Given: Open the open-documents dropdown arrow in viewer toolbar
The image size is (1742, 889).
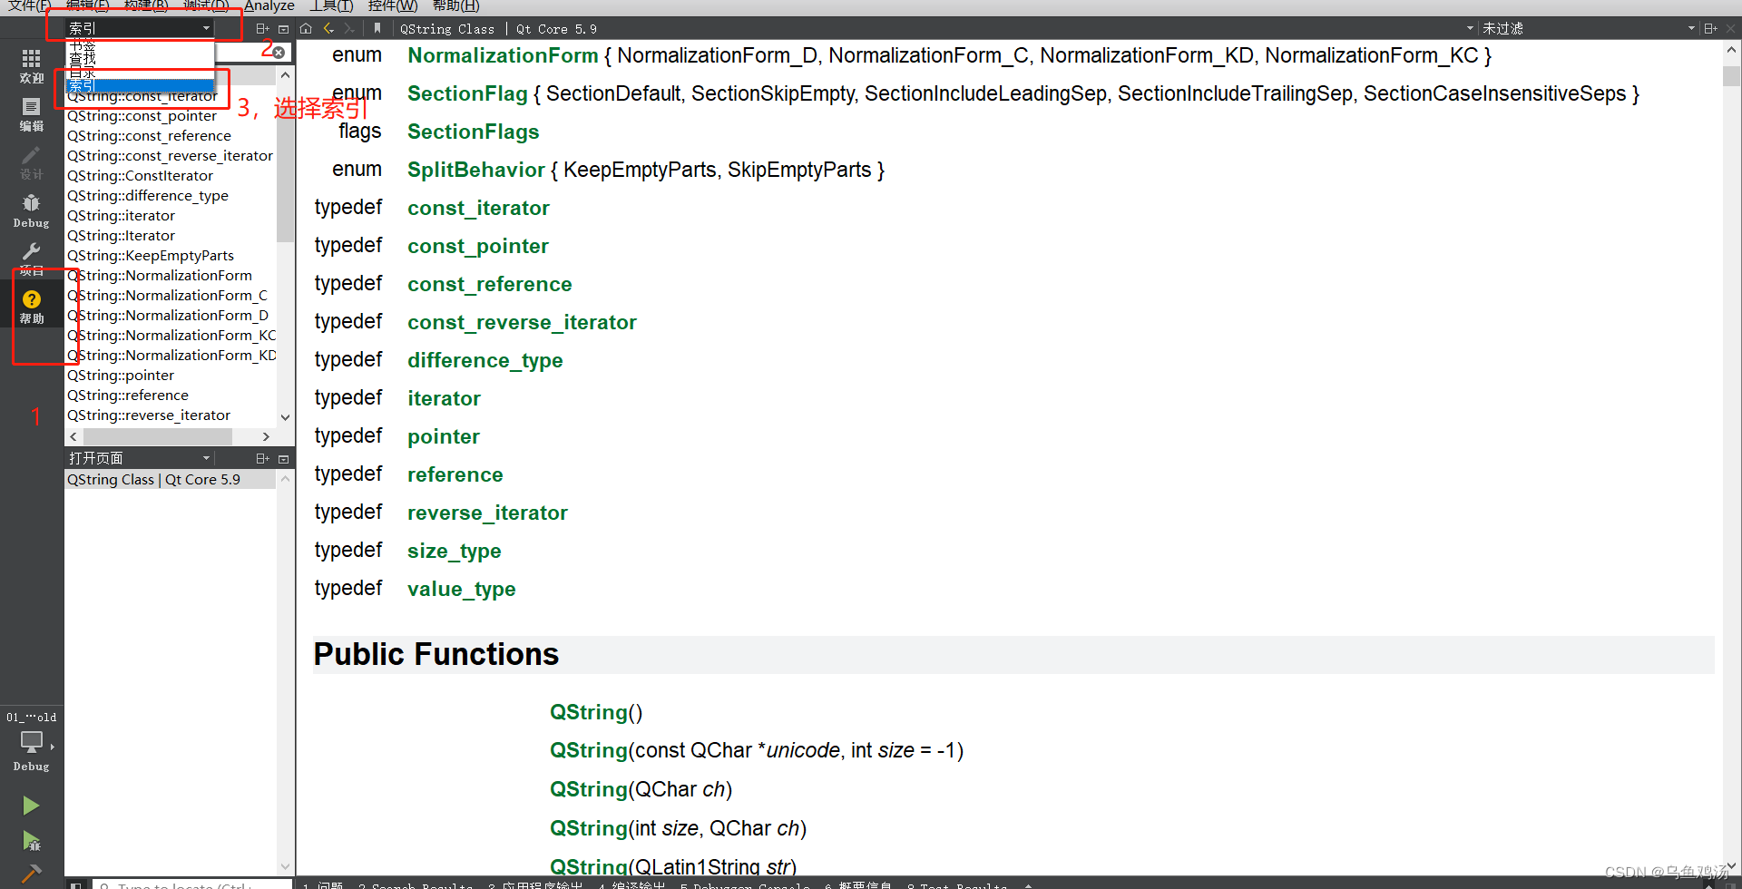Looking at the screenshot, I should click(x=1470, y=29).
